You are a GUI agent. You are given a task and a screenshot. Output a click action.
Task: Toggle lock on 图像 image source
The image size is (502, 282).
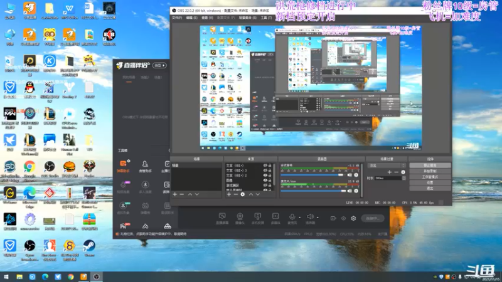pyautogui.click(x=270, y=180)
